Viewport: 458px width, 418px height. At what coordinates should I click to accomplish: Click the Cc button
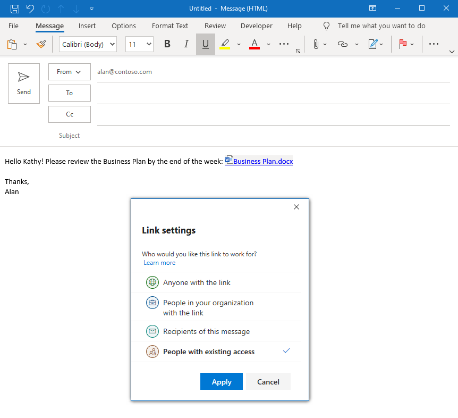tap(70, 114)
